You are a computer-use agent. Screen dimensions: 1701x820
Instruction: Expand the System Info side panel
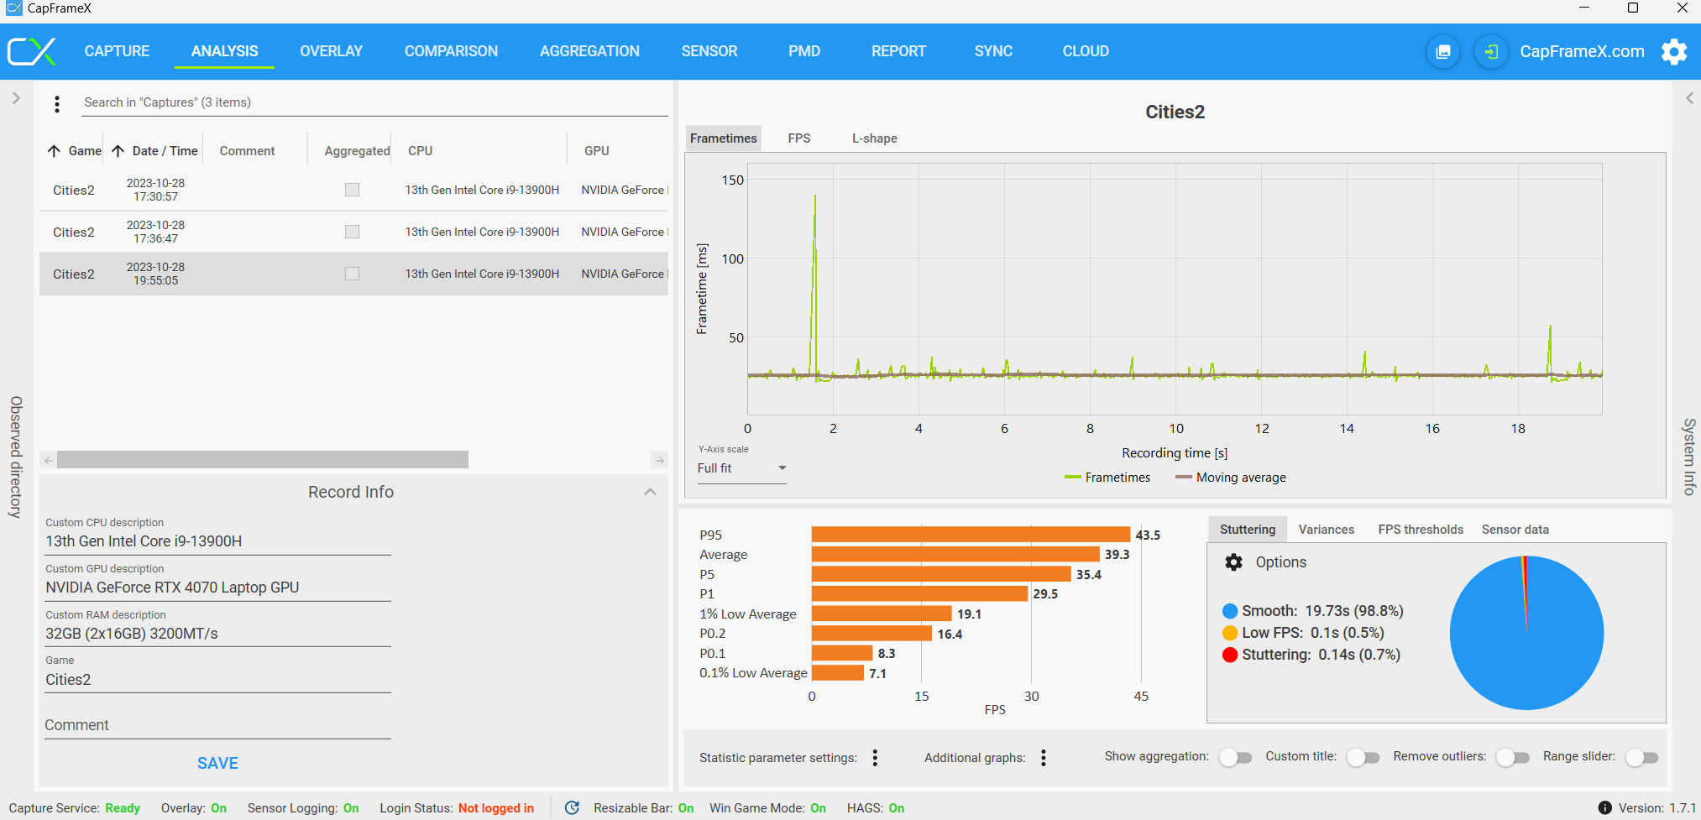click(1689, 98)
